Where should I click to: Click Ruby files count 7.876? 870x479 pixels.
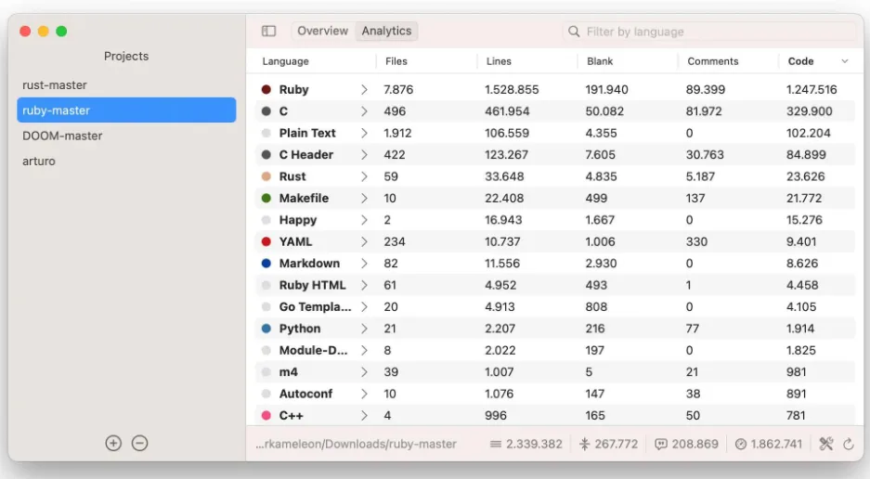398,89
